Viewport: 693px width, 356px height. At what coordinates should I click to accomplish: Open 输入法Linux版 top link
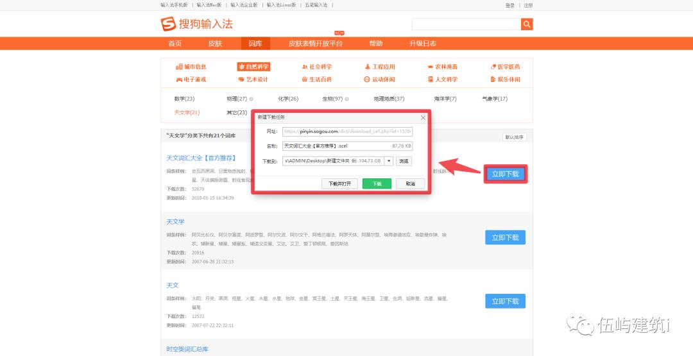tap(281, 5)
